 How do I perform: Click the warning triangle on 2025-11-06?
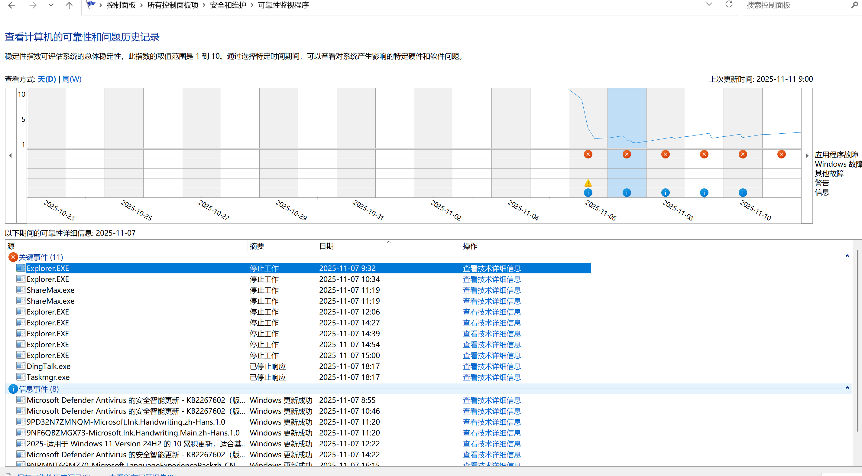[588, 183]
